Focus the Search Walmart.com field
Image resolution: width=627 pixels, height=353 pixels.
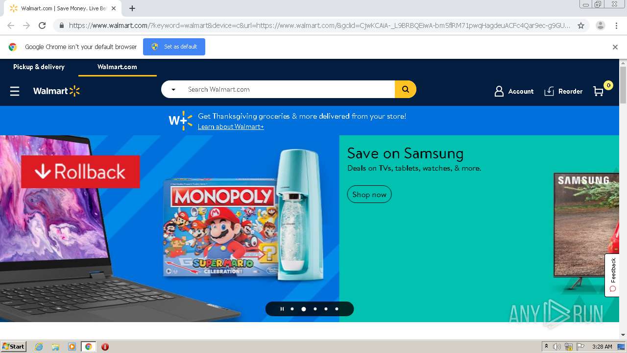289,89
